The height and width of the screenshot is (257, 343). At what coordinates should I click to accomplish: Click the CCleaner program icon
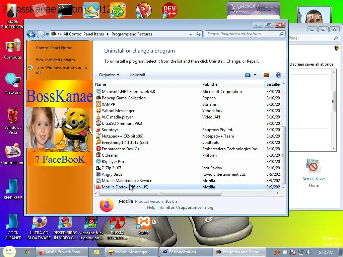(x=98, y=155)
